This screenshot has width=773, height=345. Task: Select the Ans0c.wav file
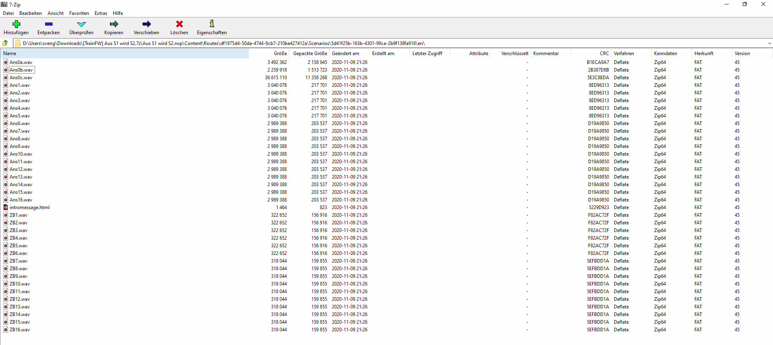click(21, 78)
